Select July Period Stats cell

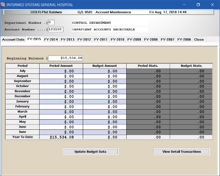click(x=148, y=71)
